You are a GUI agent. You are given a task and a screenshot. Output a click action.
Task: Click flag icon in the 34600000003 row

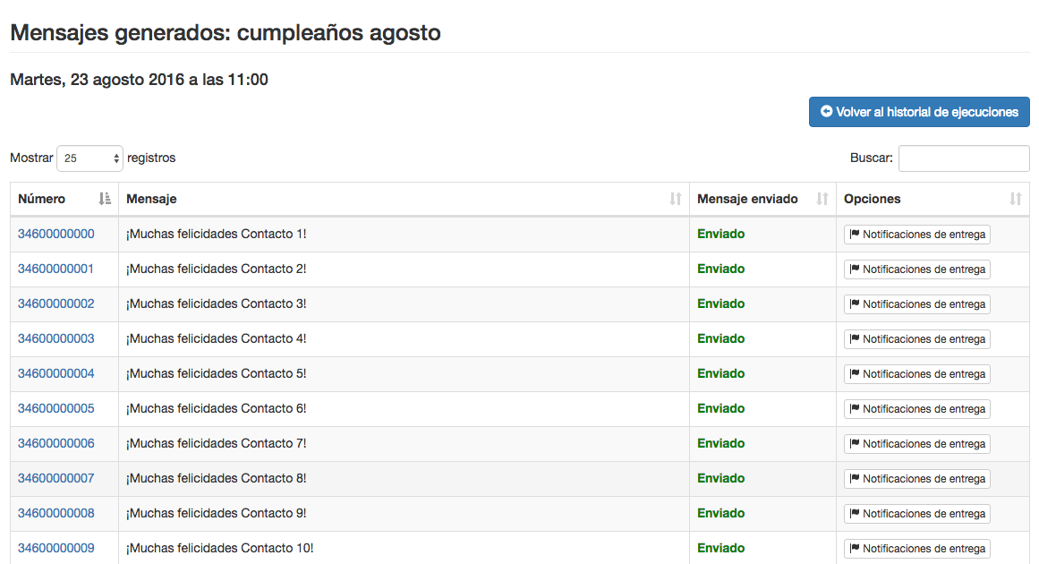coord(855,339)
